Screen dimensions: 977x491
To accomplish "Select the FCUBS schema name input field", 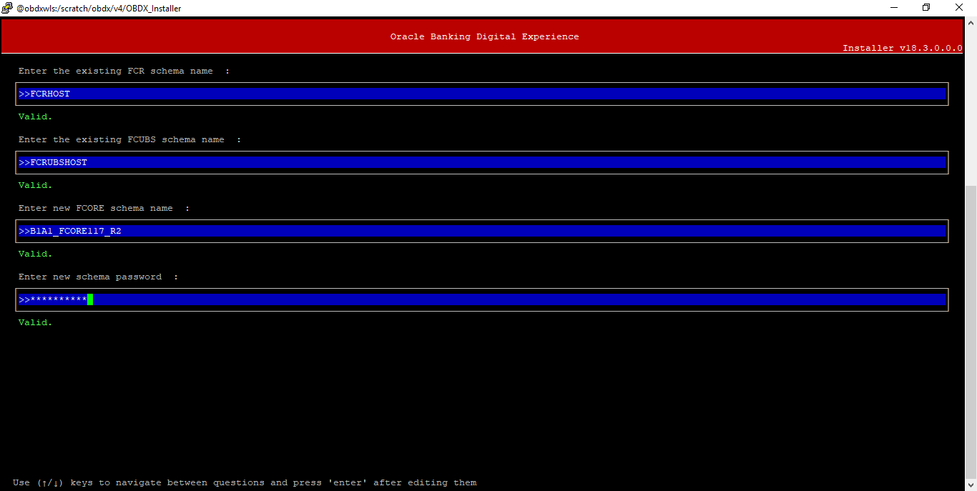I will [x=481, y=162].
